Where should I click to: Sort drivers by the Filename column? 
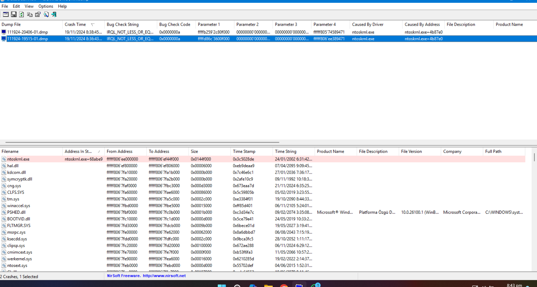[x=31, y=152]
